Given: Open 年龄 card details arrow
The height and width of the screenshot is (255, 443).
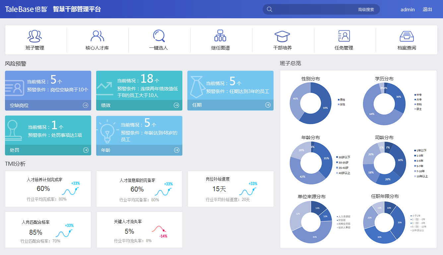Looking at the screenshot, I should coord(176,150).
